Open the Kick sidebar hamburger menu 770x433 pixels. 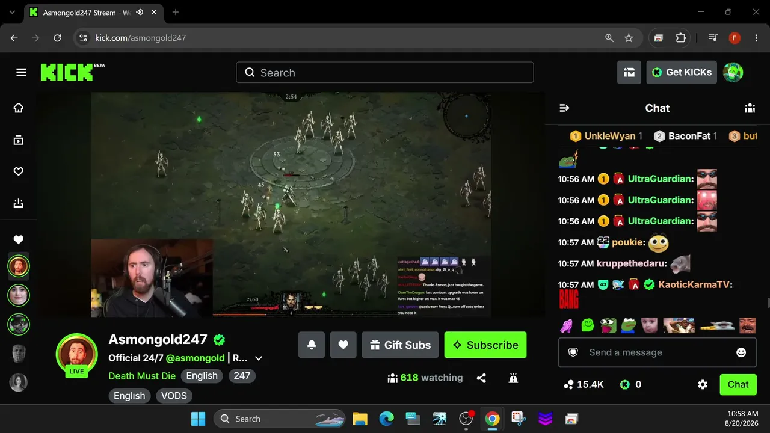[x=21, y=73]
